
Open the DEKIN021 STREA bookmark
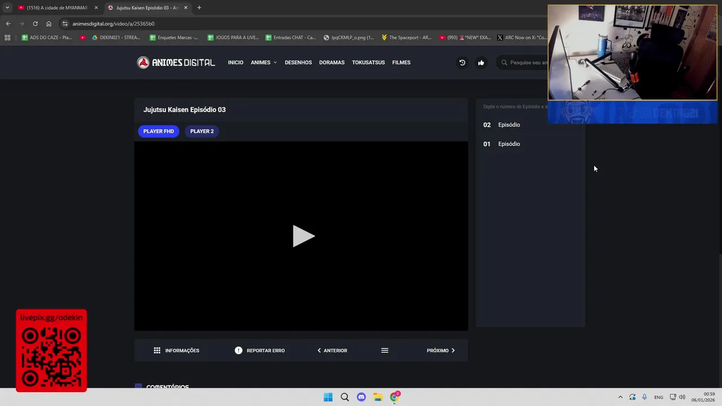(116, 37)
